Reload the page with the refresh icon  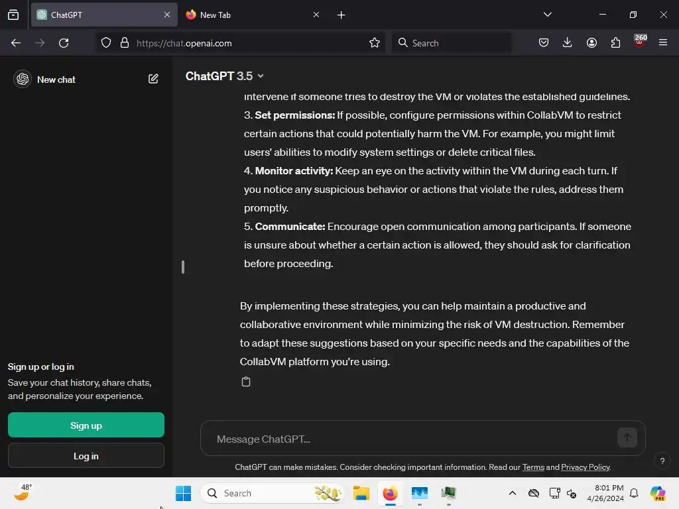pyautogui.click(x=64, y=43)
